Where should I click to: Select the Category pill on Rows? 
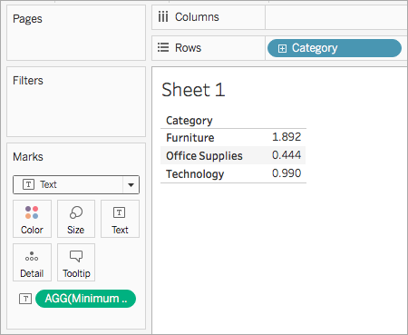point(335,48)
